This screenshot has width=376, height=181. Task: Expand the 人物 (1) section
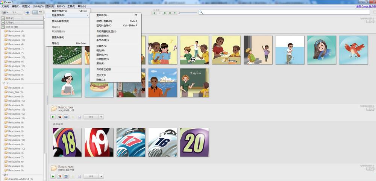(3, 23)
